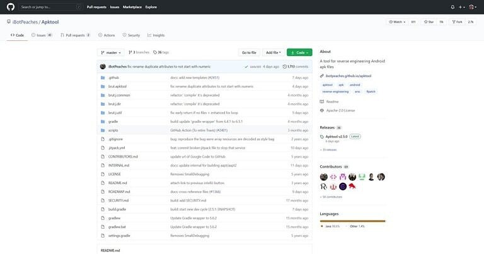484x254 pixels.
Task: Click iBotPeaches avatar in latest commit
Action: pyautogui.click(x=103, y=66)
